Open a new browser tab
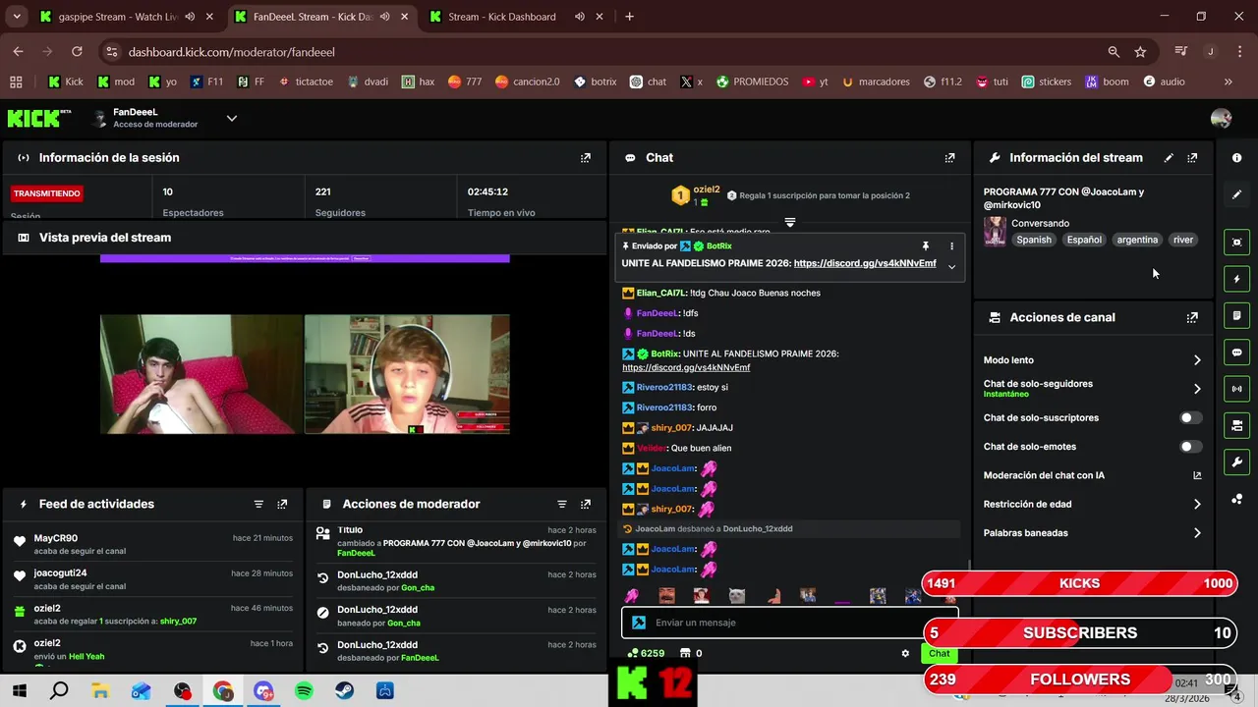This screenshot has width=1258, height=707. click(629, 17)
